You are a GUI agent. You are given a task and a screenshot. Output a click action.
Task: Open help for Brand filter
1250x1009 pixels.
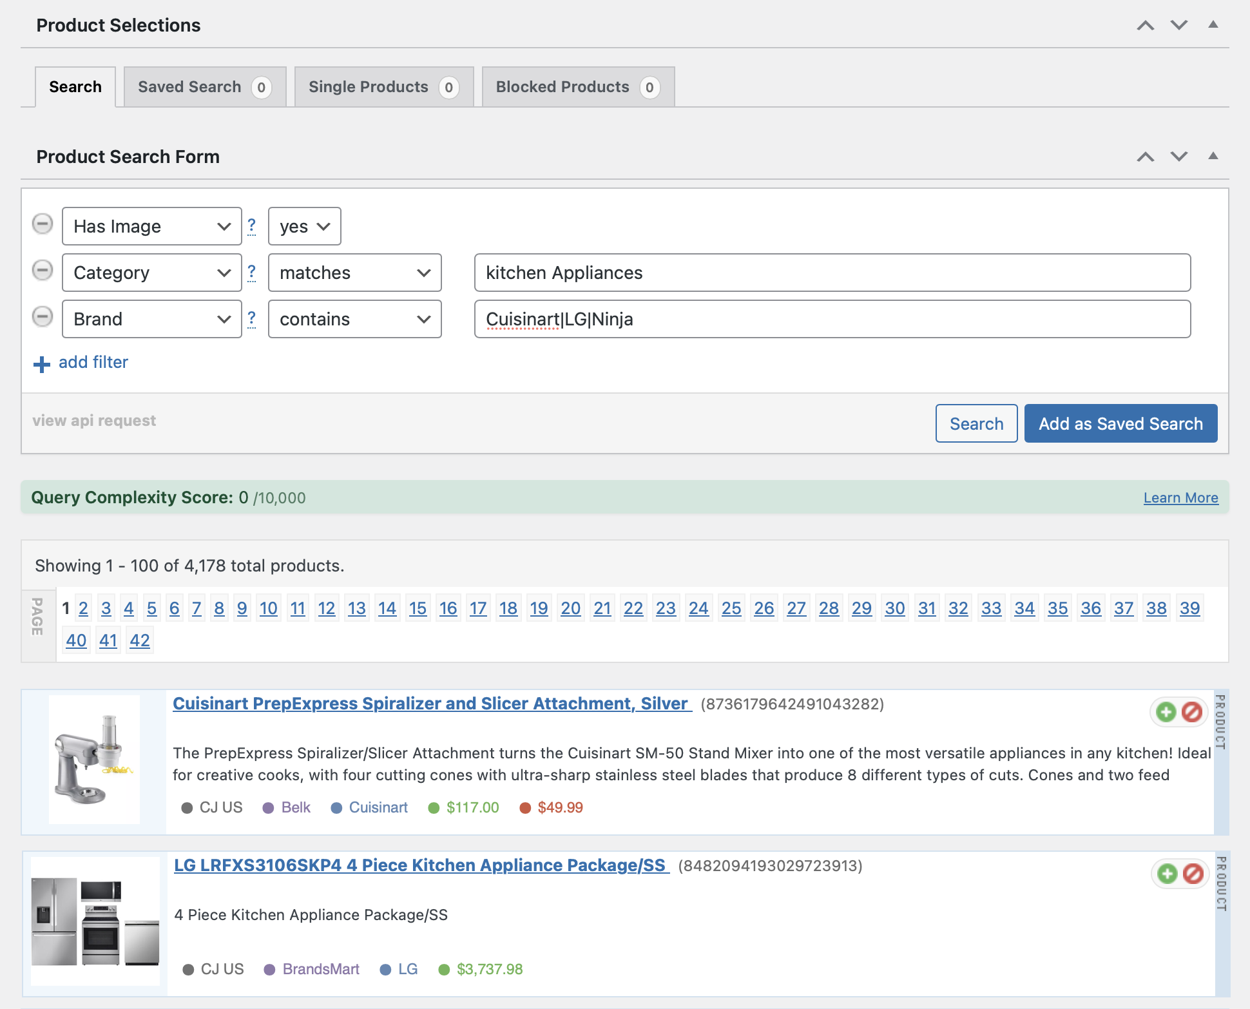(252, 318)
